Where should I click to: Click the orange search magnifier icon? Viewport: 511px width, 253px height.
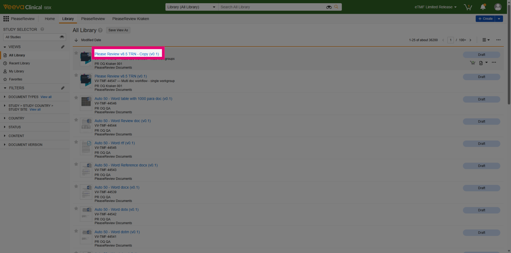click(336, 7)
